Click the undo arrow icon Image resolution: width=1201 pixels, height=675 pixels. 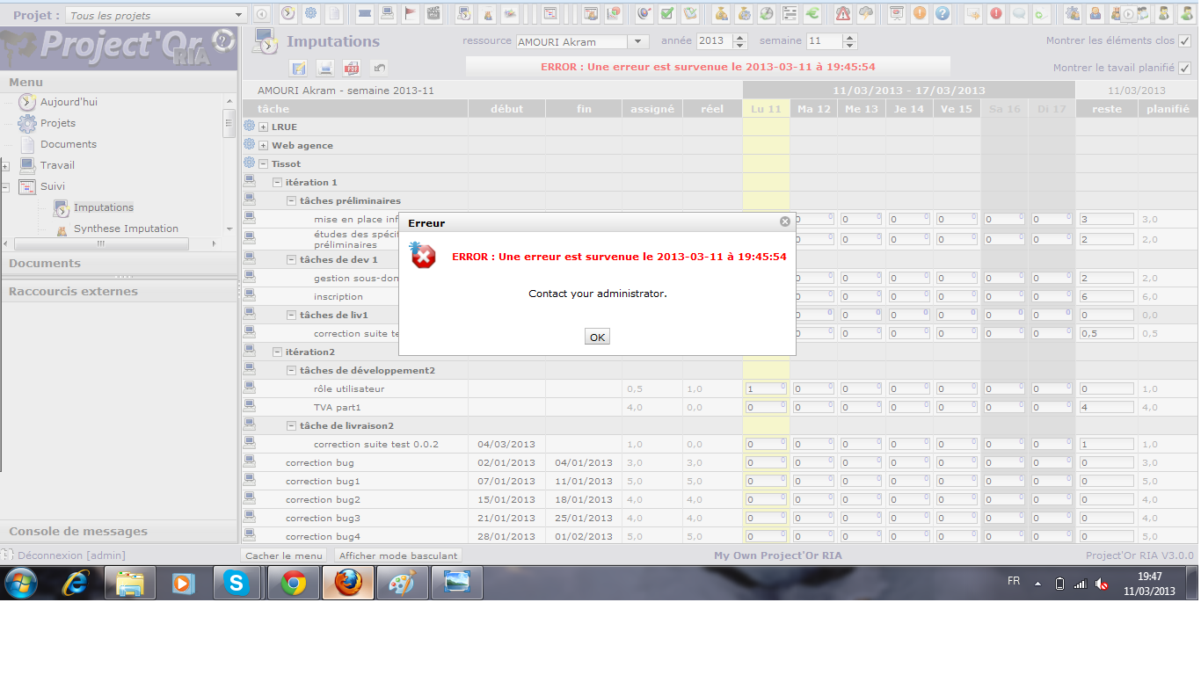pos(379,69)
